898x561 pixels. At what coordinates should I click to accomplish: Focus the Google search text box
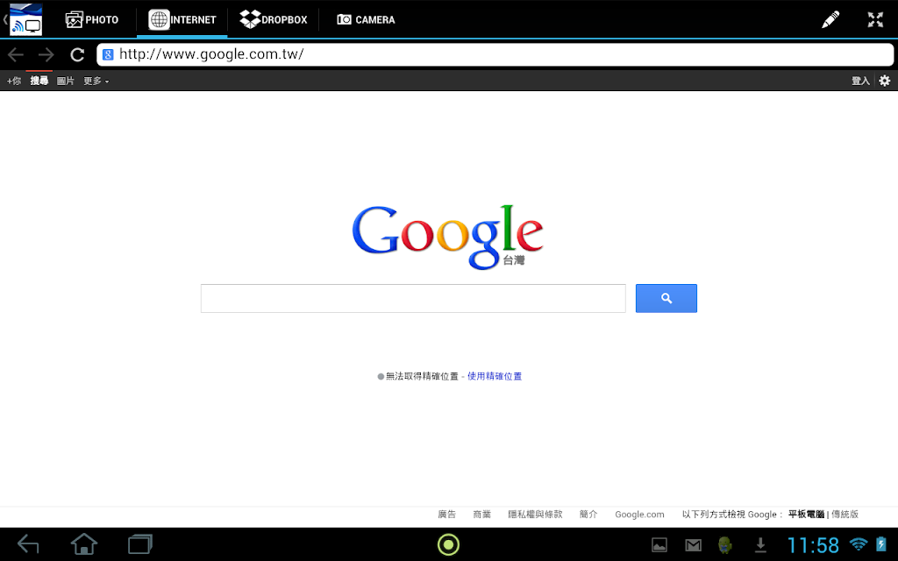click(x=413, y=298)
